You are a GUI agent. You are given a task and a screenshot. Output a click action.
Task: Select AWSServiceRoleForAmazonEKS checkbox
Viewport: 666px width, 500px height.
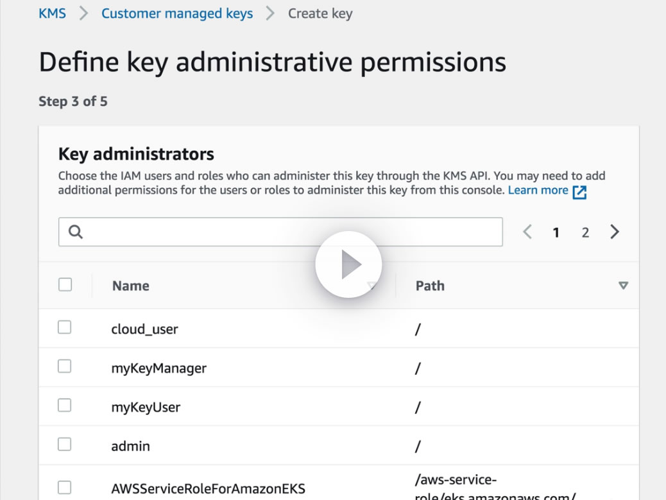point(65,488)
